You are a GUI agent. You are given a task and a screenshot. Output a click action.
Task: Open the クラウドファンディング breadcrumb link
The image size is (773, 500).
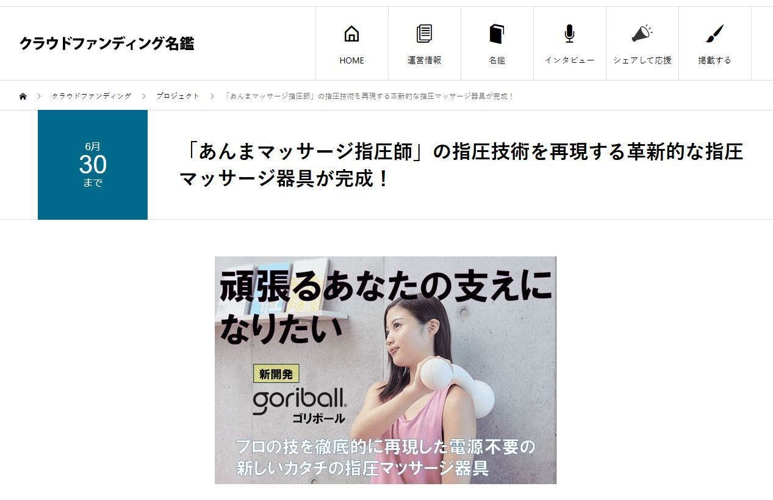[92, 96]
